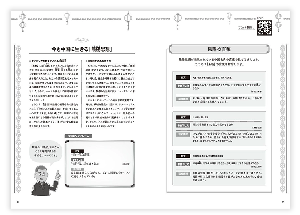Image resolution: width=300 pixels, height=215 pixels.
Task: Click the translation '天(陽)と地(陰)が和合しなければ'
Action: point(227,100)
